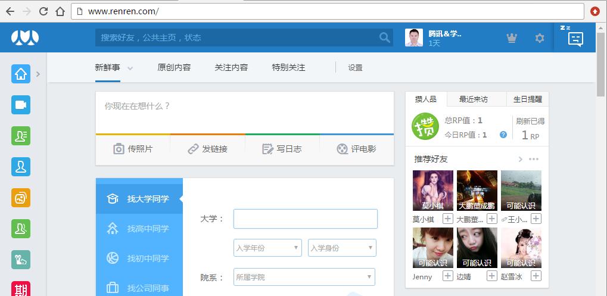
Task: Click the browser home button
Action: 60,11
